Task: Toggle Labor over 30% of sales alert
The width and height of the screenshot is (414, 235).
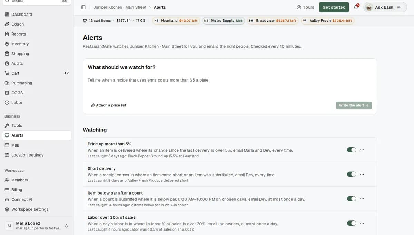Action: click(x=352, y=223)
